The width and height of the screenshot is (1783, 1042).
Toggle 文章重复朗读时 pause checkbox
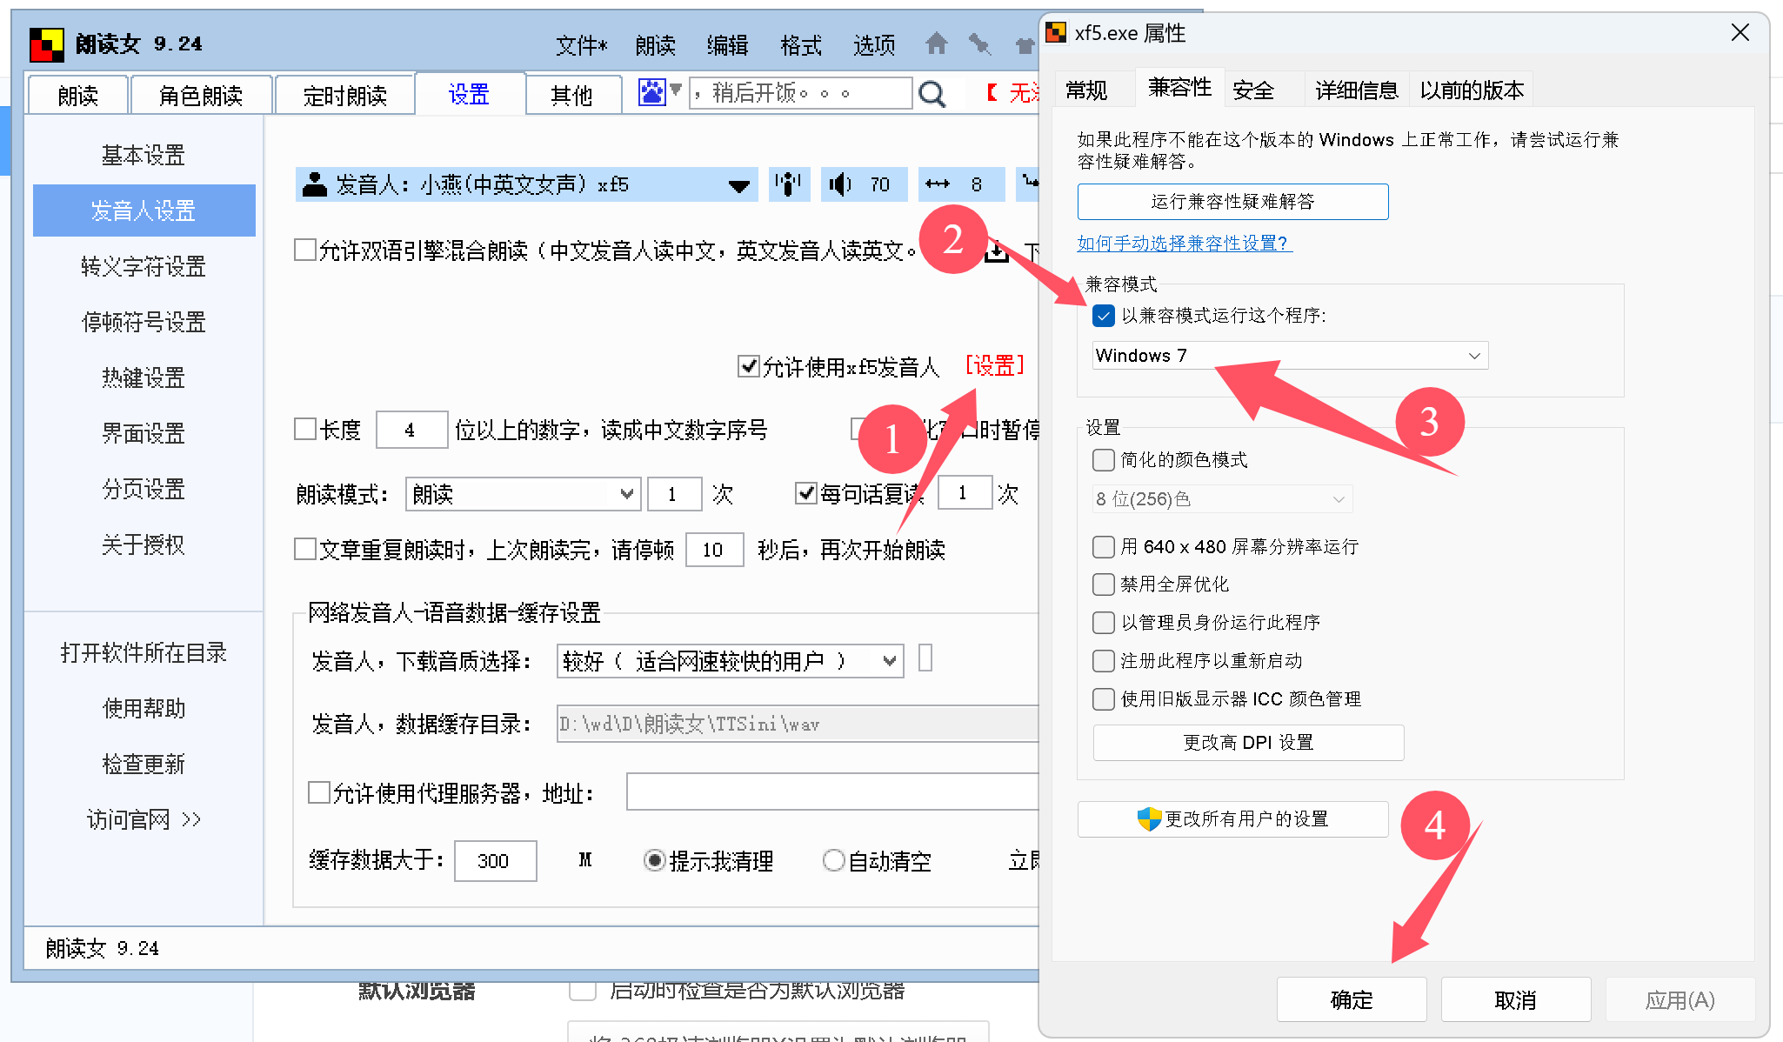pyautogui.click(x=305, y=549)
